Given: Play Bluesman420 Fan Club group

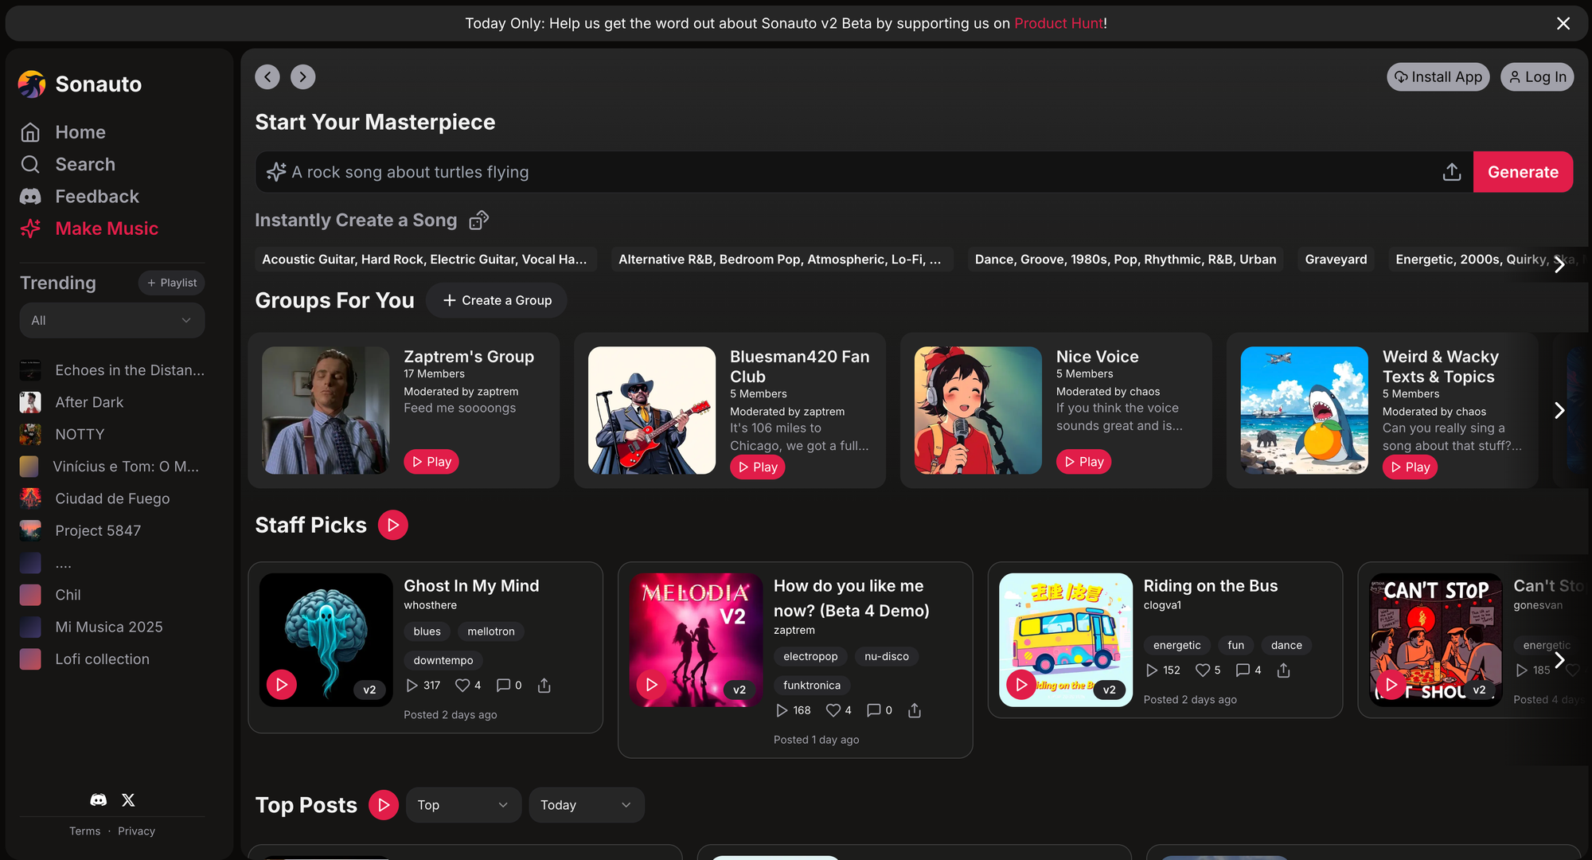Looking at the screenshot, I should tap(757, 467).
